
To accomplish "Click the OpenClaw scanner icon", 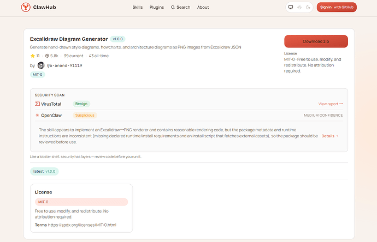I will pos(37,116).
